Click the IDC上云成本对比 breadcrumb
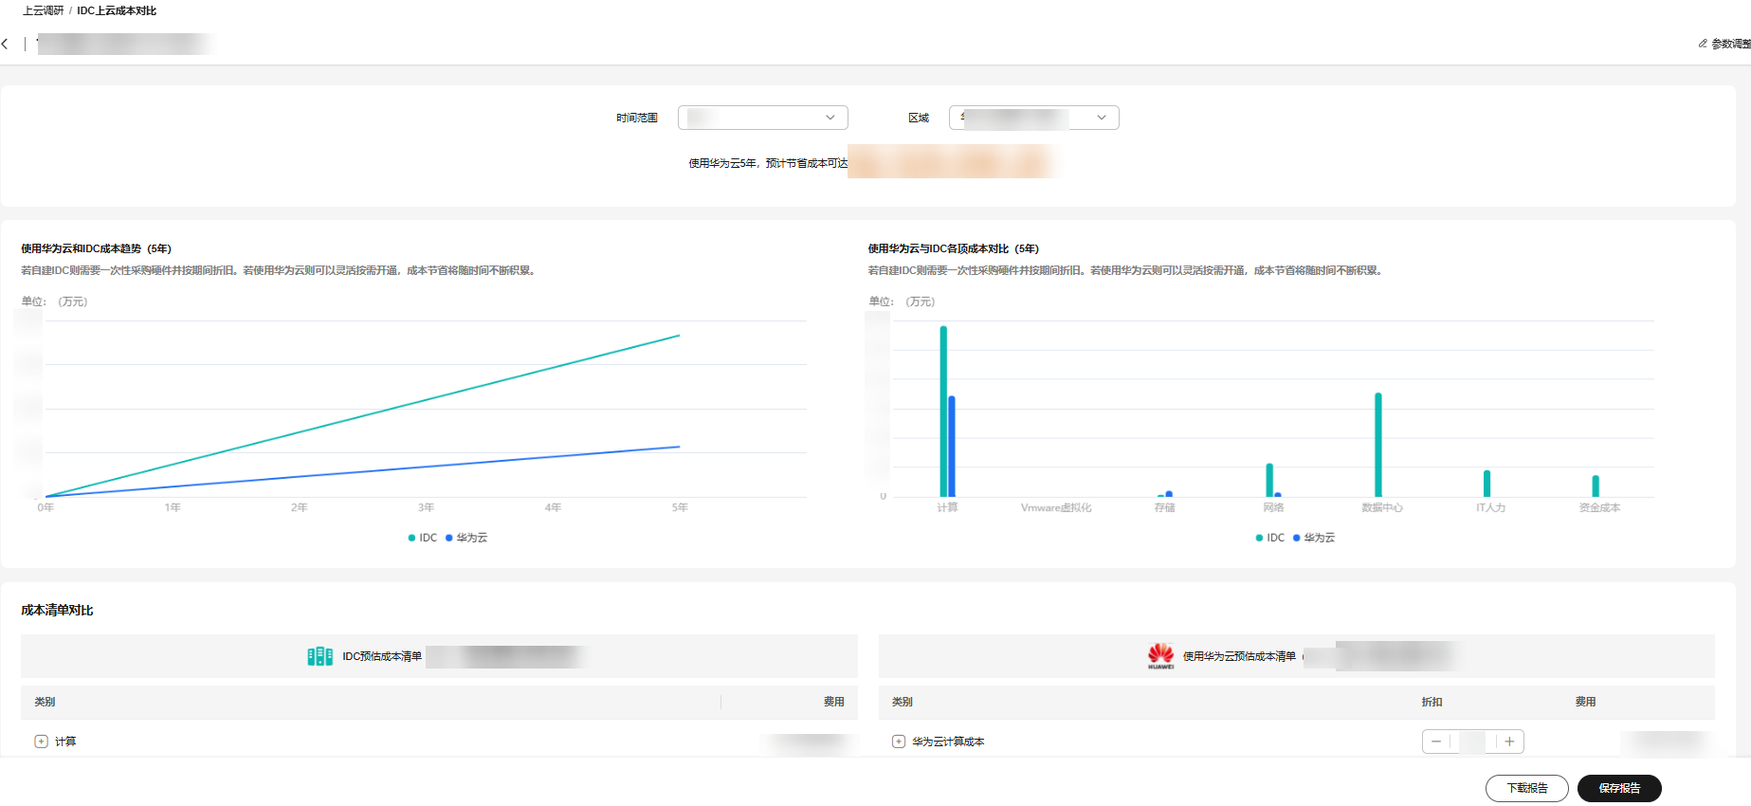 [x=117, y=10]
